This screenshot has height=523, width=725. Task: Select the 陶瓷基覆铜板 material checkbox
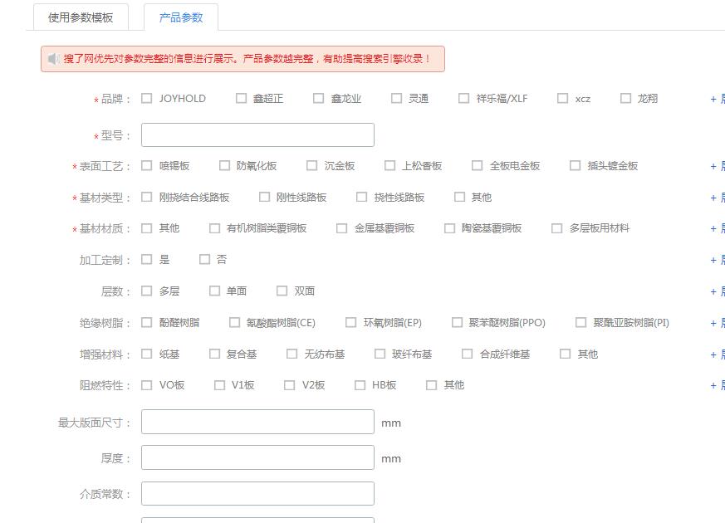pyautogui.click(x=449, y=227)
